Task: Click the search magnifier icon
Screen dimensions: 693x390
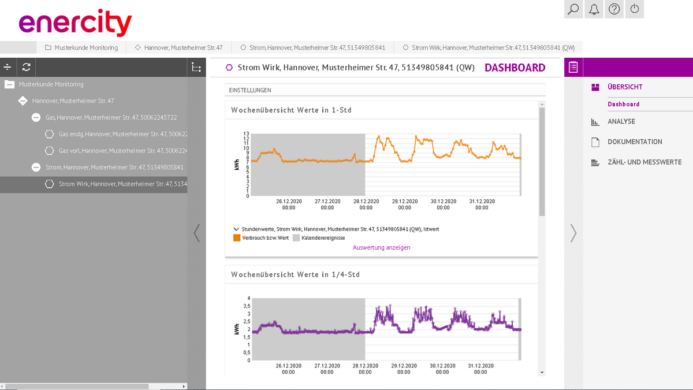Action: pos(573,9)
